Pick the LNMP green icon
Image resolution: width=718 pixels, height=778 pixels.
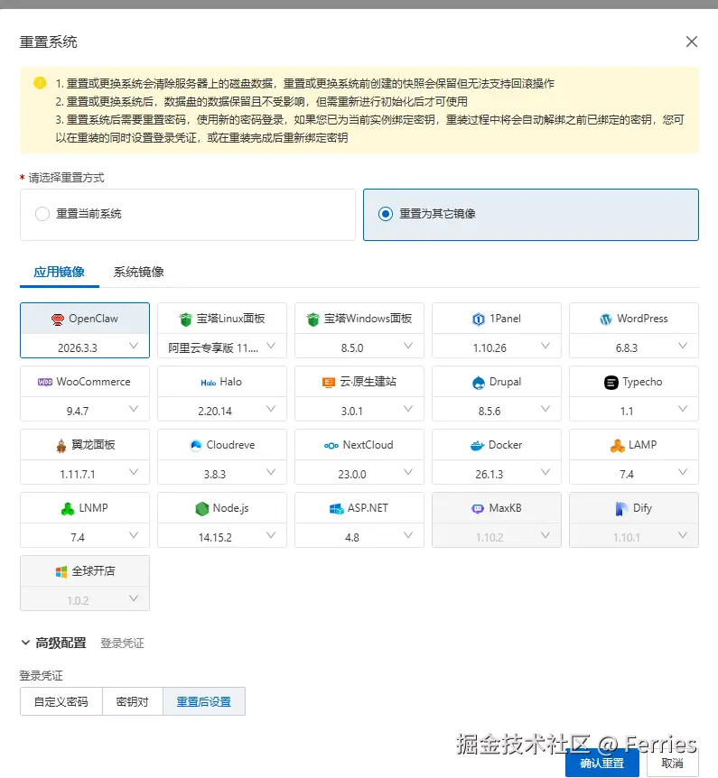pyautogui.click(x=68, y=508)
